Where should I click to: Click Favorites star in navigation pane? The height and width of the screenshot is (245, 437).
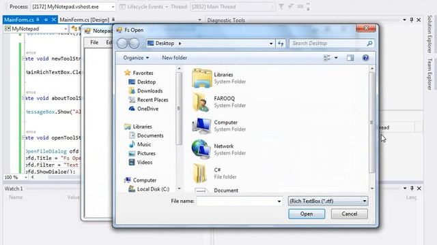pyautogui.click(x=128, y=73)
